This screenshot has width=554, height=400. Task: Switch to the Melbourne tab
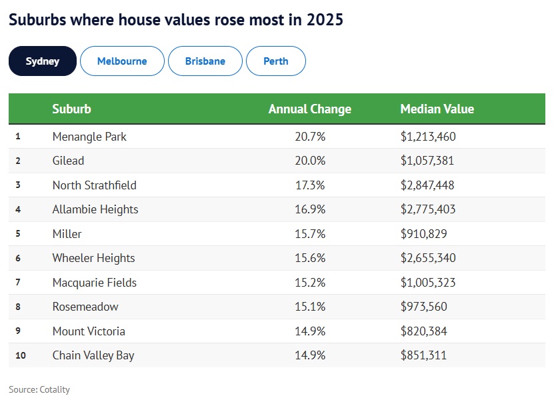point(122,61)
